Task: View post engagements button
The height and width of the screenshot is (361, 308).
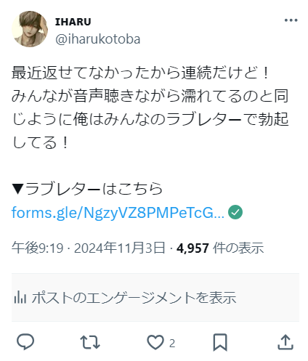Action: pyautogui.click(x=155, y=298)
